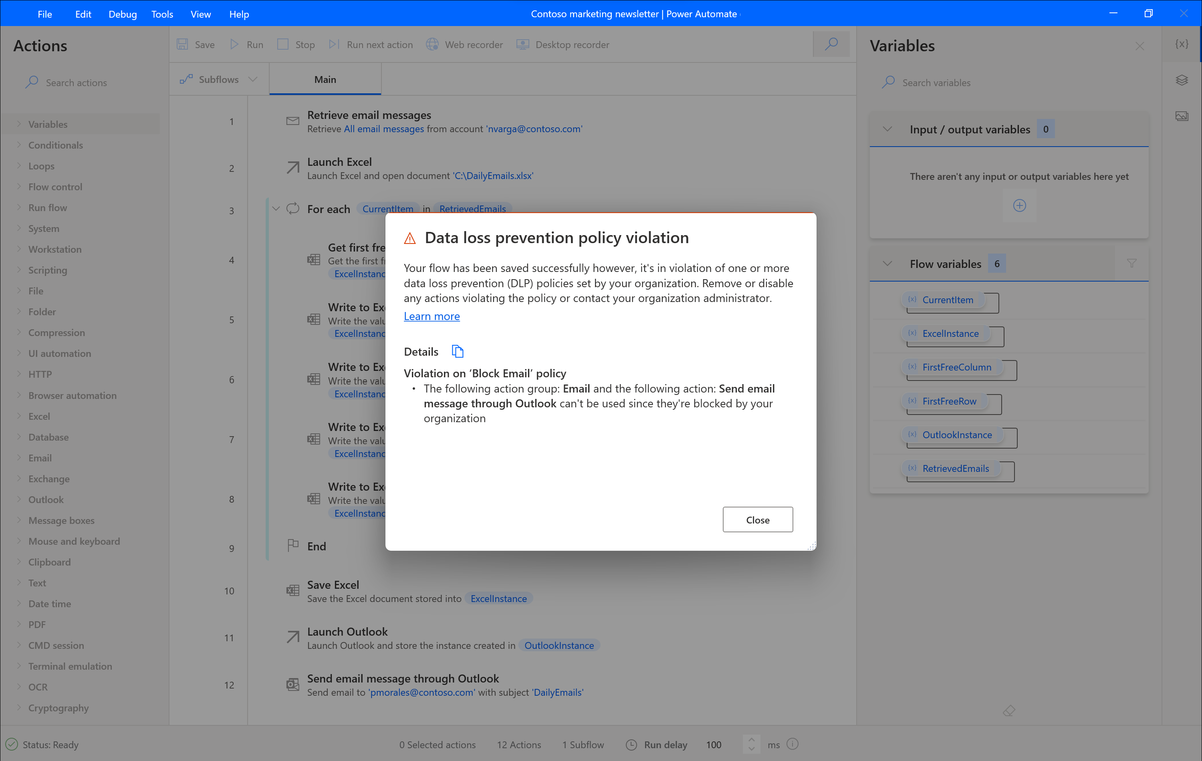Open the Debug menu in menu bar
1202x761 pixels.
click(x=121, y=13)
